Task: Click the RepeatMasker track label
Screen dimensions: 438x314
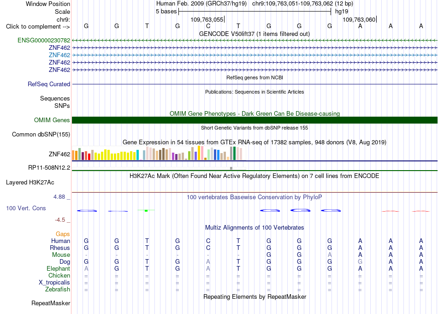Action: tap(51, 303)
